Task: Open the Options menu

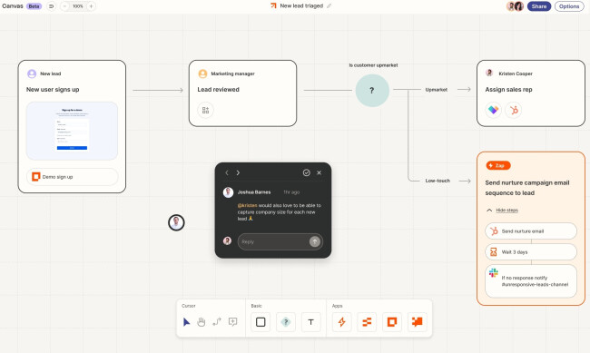Action: 569,6
